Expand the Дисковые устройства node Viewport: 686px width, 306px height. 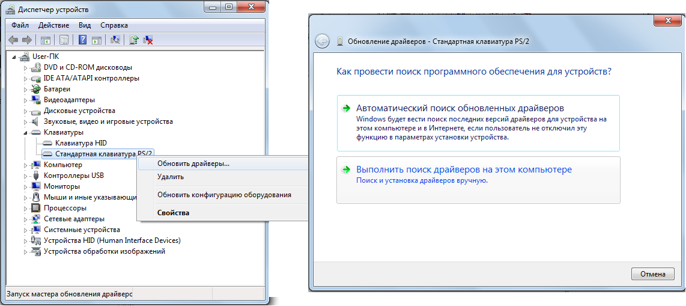click(x=25, y=111)
